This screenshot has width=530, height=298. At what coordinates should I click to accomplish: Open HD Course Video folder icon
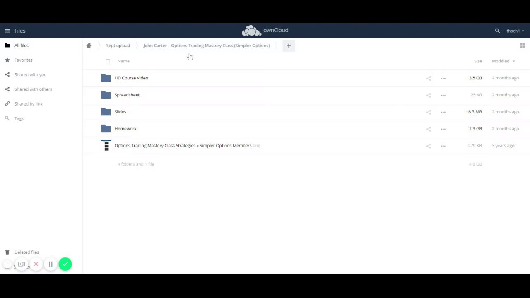pyautogui.click(x=106, y=78)
